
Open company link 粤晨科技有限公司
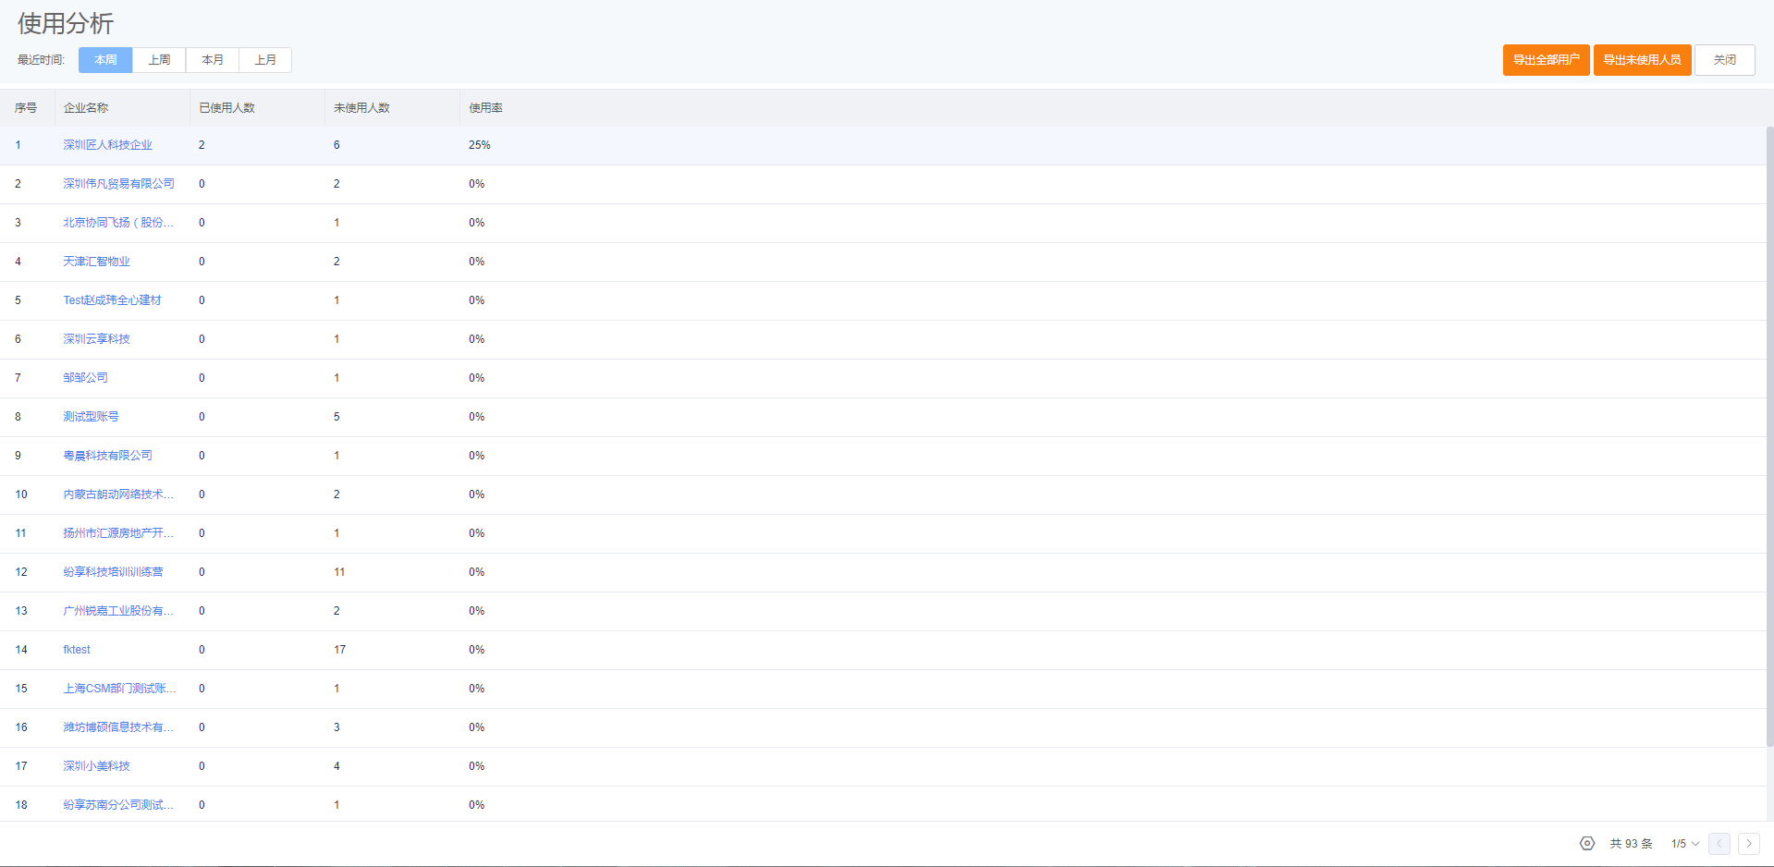tap(107, 456)
